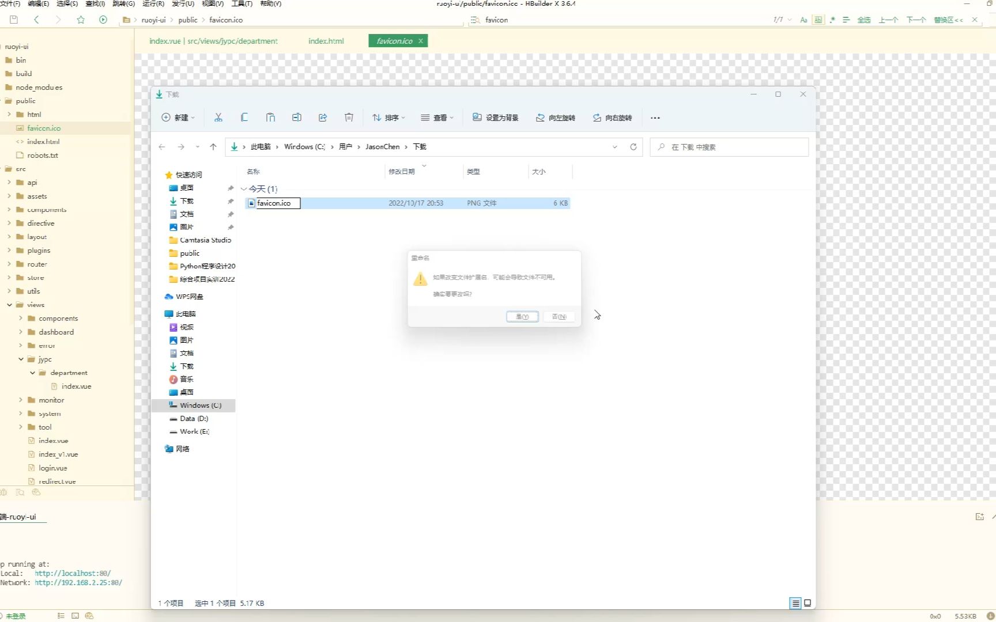996x622 pixels.
Task: Click the bookmark star icon in HBuilder toolbar
Action: click(x=81, y=20)
